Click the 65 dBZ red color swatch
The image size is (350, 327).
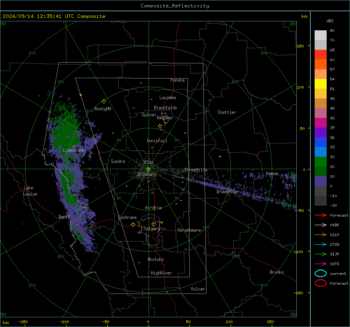coord(320,55)
